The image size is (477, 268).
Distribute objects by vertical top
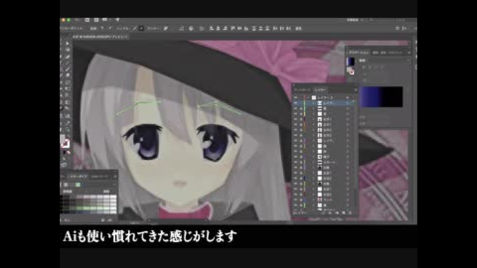pos(254,28)
